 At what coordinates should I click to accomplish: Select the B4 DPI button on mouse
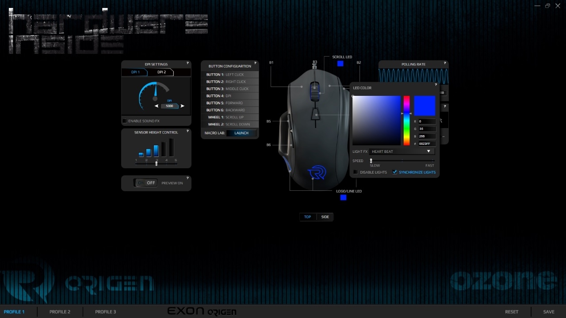pyautogui.click(x=316, y=114)
